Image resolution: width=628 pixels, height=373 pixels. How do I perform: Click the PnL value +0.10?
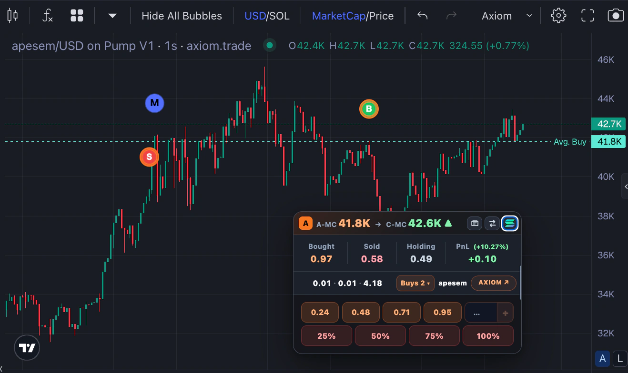(482, 259)
